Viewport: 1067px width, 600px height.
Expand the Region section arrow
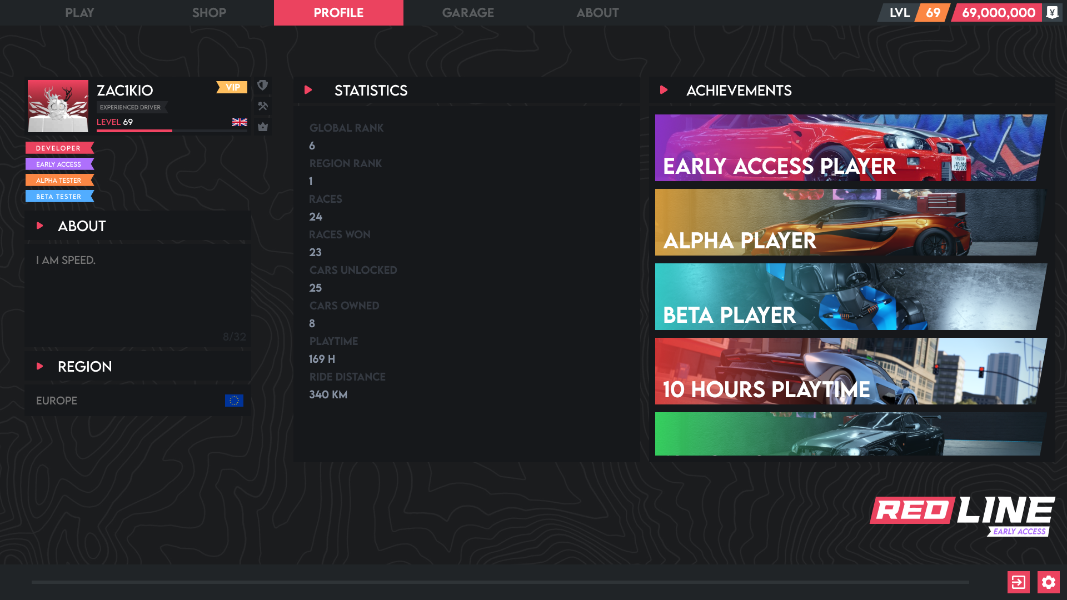pyautogui.click(x=40, y=366)
